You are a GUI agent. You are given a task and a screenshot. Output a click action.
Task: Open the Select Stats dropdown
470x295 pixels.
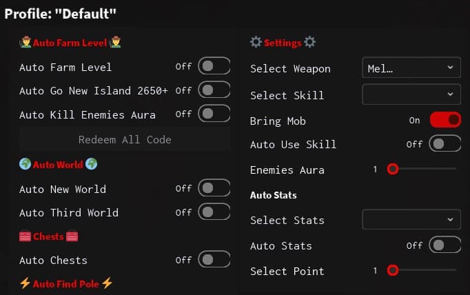tap(411, 220)
